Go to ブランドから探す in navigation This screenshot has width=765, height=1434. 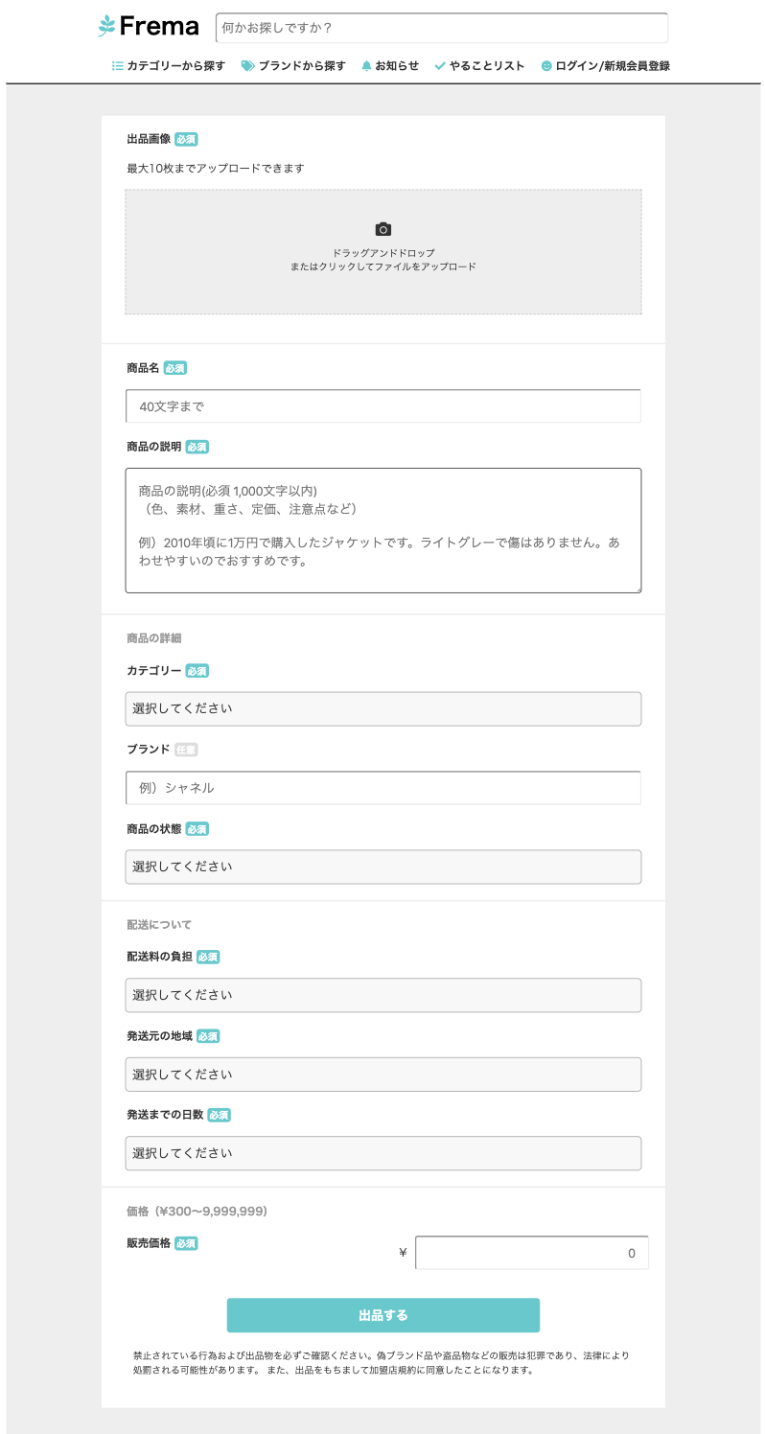coord(301,66)
